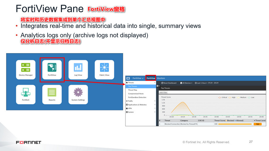Open the Device Manager tile
The width and height of the screenshot is (269, 151).
coord(26,70)
